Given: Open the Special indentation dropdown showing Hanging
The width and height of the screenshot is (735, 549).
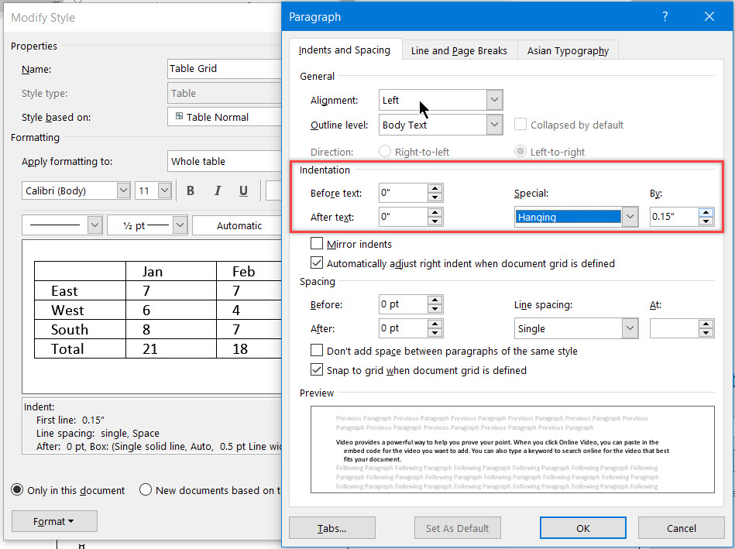Looking at the screenshot, I should 630,217.
